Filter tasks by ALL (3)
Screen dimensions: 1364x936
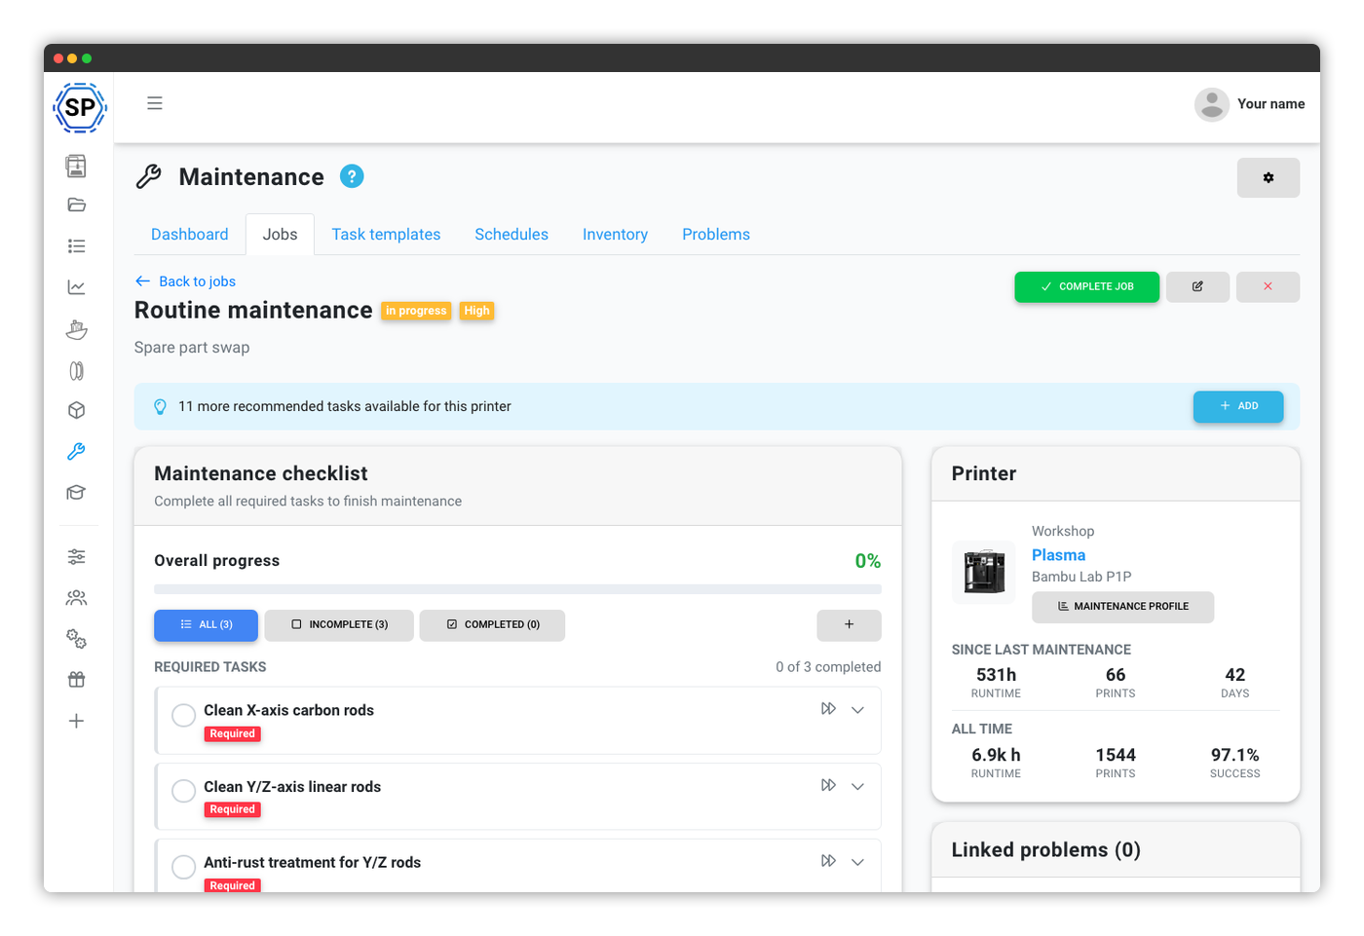tap(206, 624)
